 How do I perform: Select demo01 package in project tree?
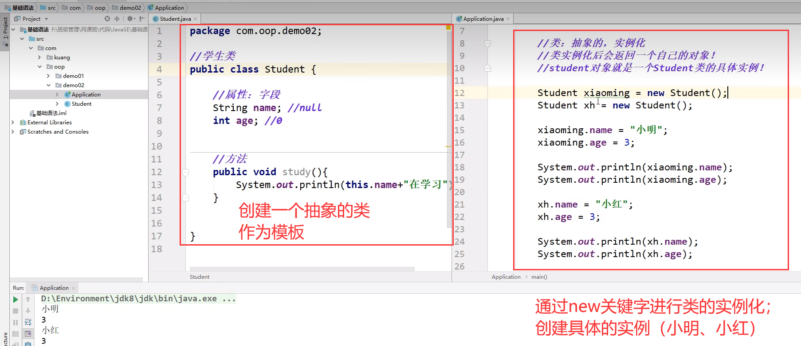point(74,76)
